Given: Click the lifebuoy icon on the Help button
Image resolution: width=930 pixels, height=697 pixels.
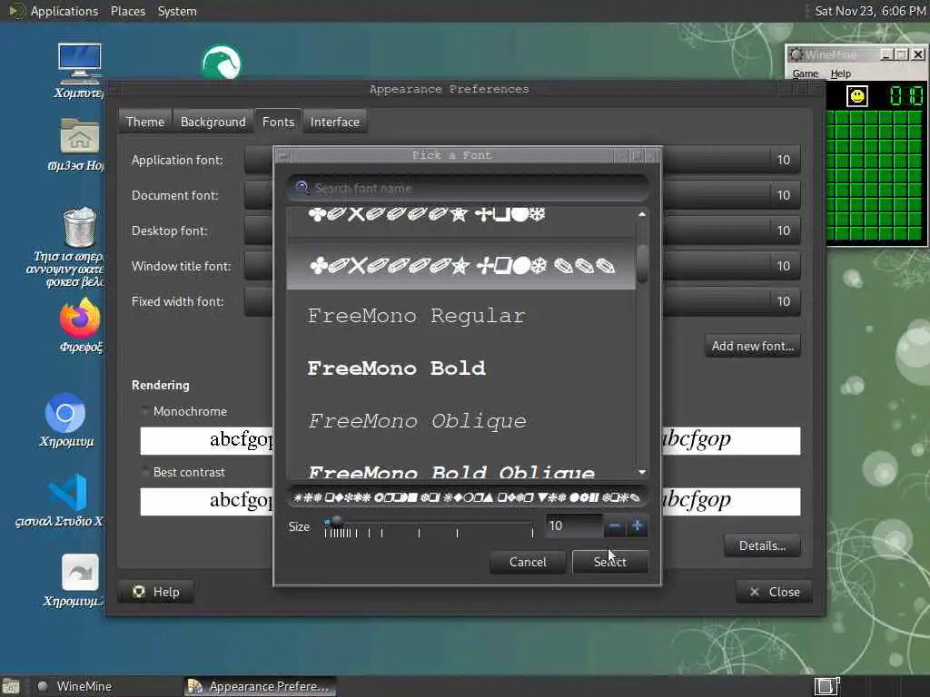Looking at the screenshot, I should coord(139,592).
